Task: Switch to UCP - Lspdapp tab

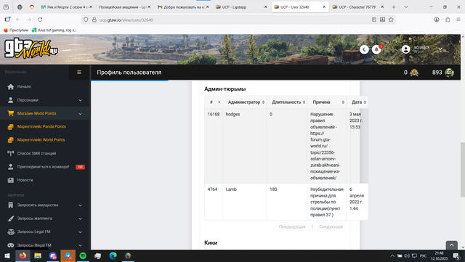Action: (241, 7)
